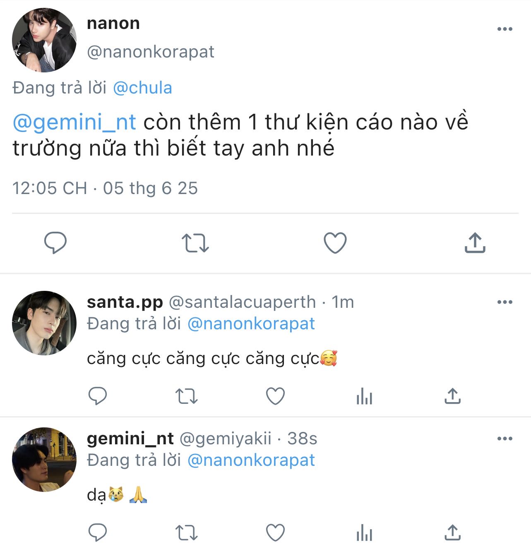
Task: Open santa.pp's profile avatar
Action: [44, 323]
